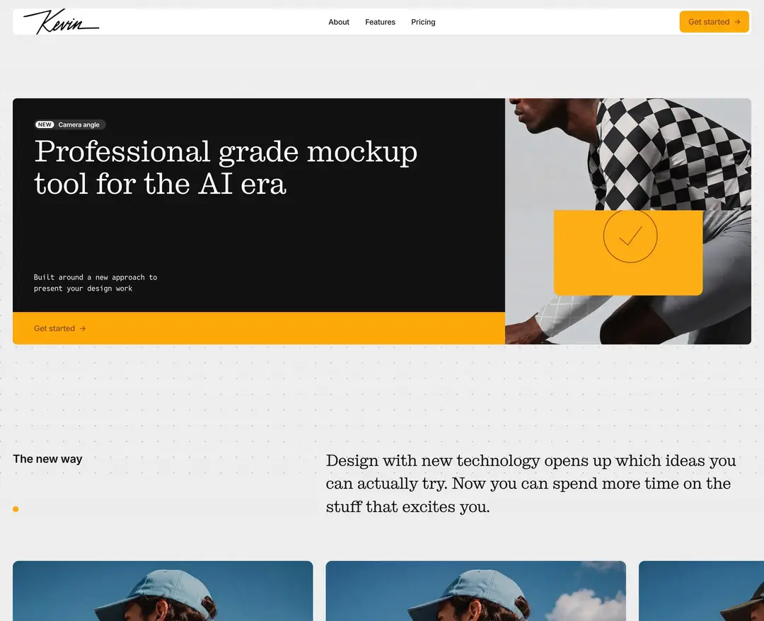Click the 'Built around a new approach' text
764x621 pixels.
tap(95, 283)
